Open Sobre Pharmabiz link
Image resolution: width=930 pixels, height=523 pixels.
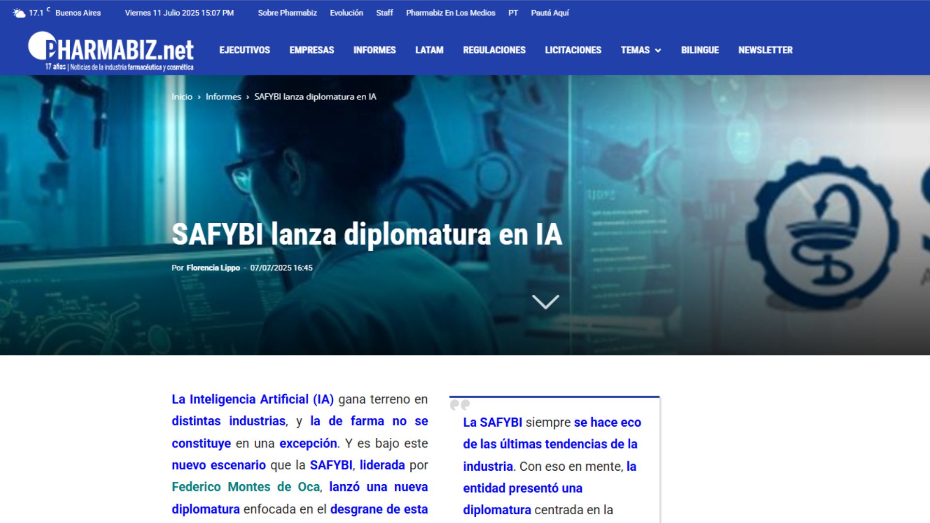click(287, 13)
